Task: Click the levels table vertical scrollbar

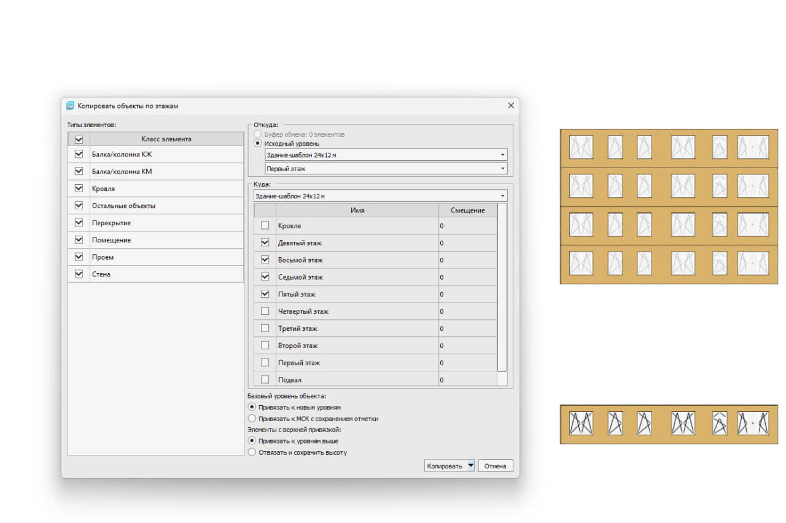Action: pos(502,287)
